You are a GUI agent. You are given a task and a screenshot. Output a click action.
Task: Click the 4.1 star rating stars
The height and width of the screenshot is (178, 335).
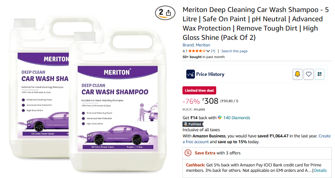[x=197, y=51]
